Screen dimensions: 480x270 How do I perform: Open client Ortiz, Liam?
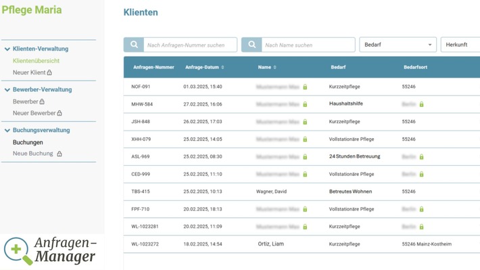point(271,244)
